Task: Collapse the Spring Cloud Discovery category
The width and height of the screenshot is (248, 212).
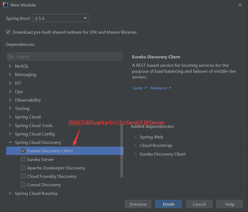Action: (10, 142)
